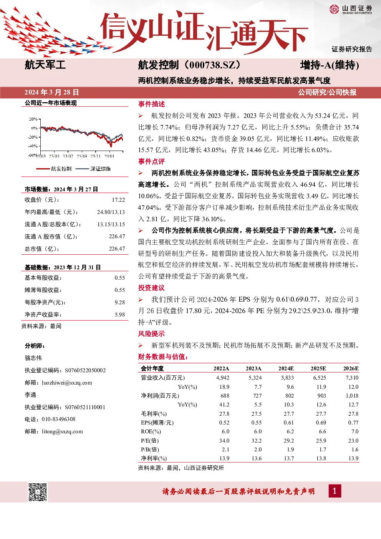Click the 风险提示 section heading
The width and height of the screenshot is (381, 539).
point(151,334)
